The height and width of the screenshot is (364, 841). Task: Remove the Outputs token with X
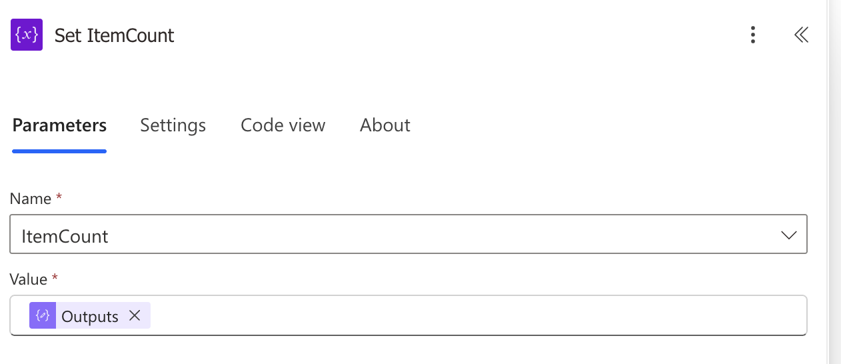(x=135, y=316)
